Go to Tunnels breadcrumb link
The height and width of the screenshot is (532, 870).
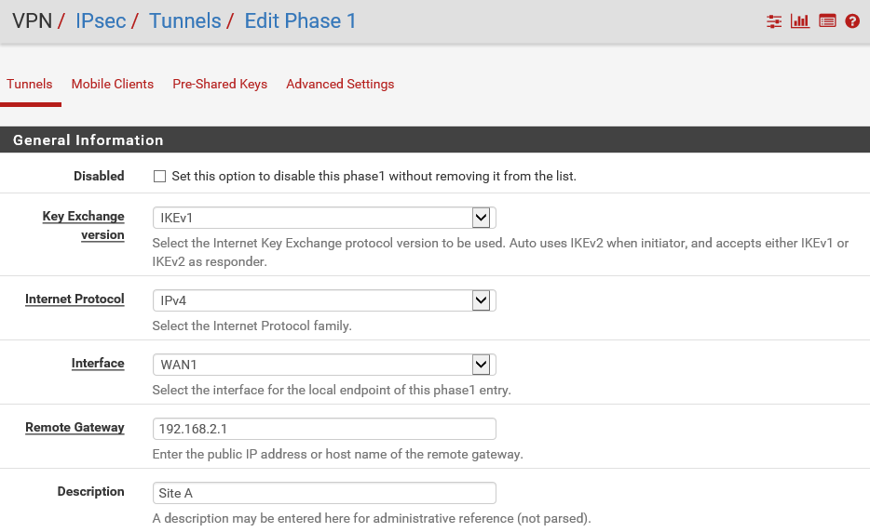pos(184,21)
